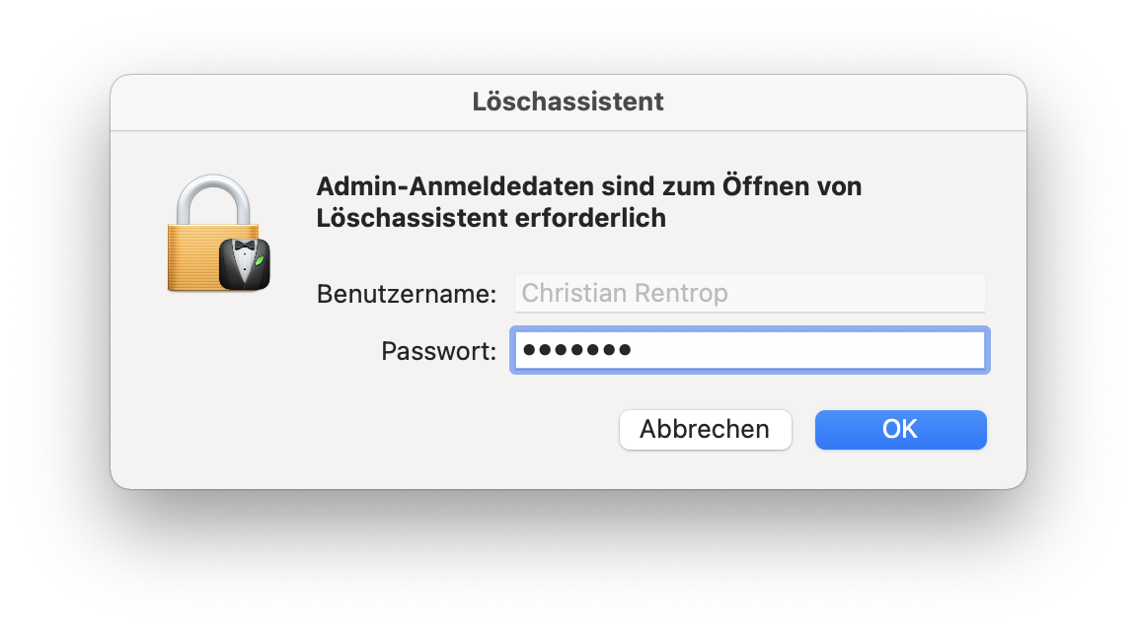The height and width of the screenshot is (635, 1137).
Task: Click the Admin-Anmeldedaten heading text
Action: [x=588, y=201]
